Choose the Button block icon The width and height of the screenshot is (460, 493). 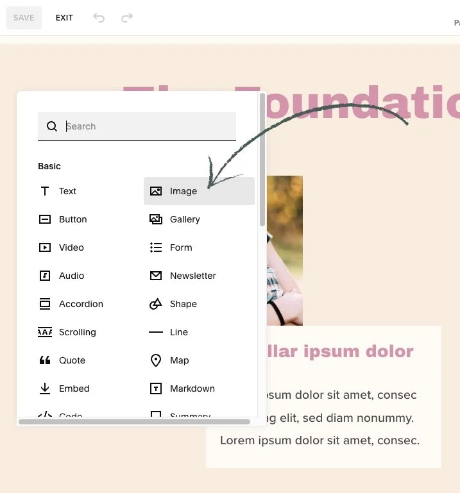pos(45,219)
